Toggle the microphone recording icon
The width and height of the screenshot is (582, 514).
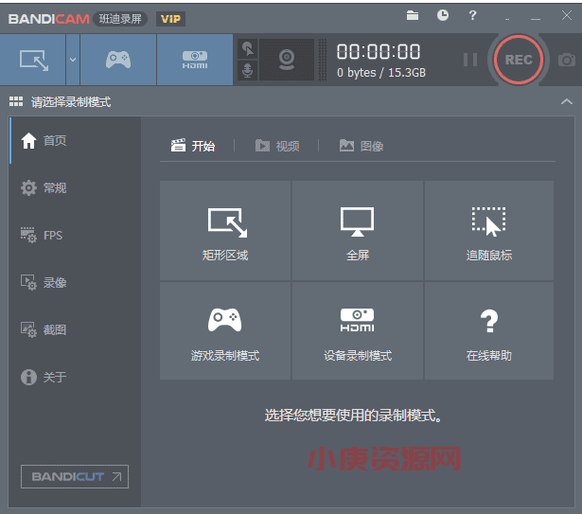point(248,71)
